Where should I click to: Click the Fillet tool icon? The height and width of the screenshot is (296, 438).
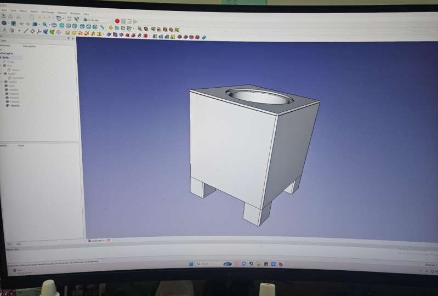tap(179, 37)
